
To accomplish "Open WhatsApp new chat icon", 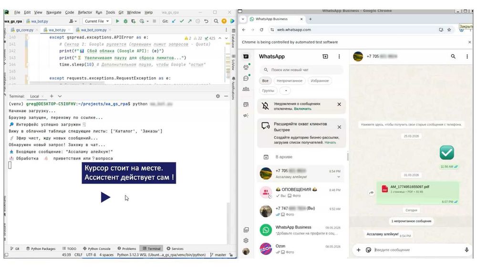I will [325, 57].
